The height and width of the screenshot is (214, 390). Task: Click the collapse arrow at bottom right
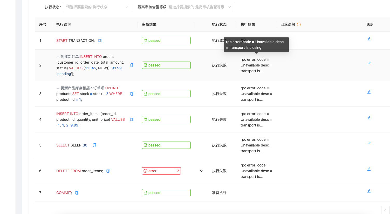(x=385, y=210)
